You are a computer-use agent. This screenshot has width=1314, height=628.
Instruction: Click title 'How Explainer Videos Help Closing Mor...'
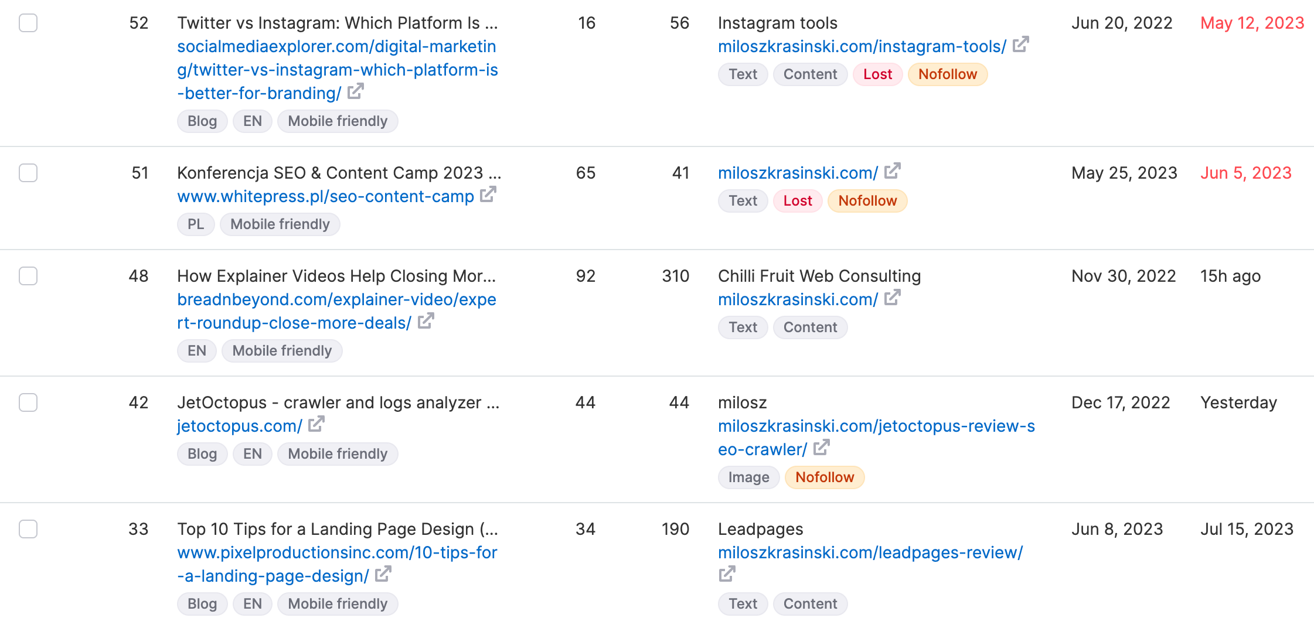click(336, 276)
